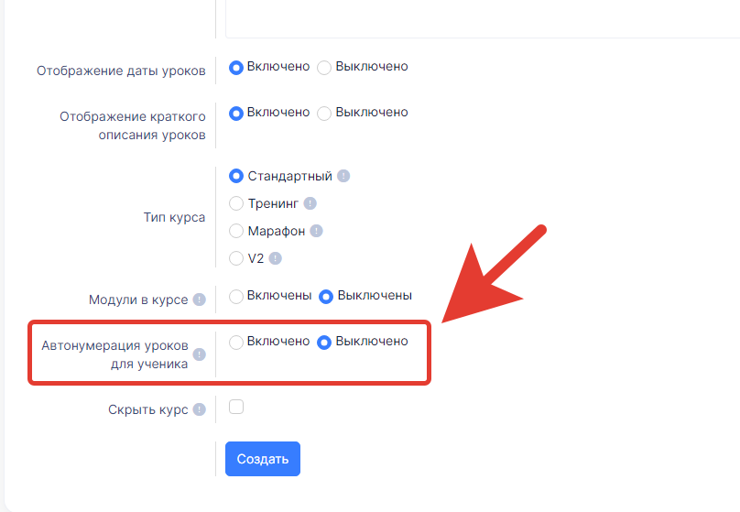Click info icon next to V2
Screen dimensions: 740x512
click(275, 258)
